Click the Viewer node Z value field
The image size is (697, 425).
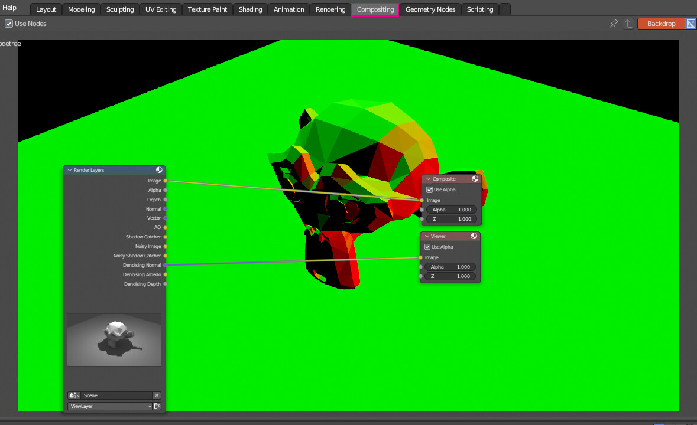[450, 276]
